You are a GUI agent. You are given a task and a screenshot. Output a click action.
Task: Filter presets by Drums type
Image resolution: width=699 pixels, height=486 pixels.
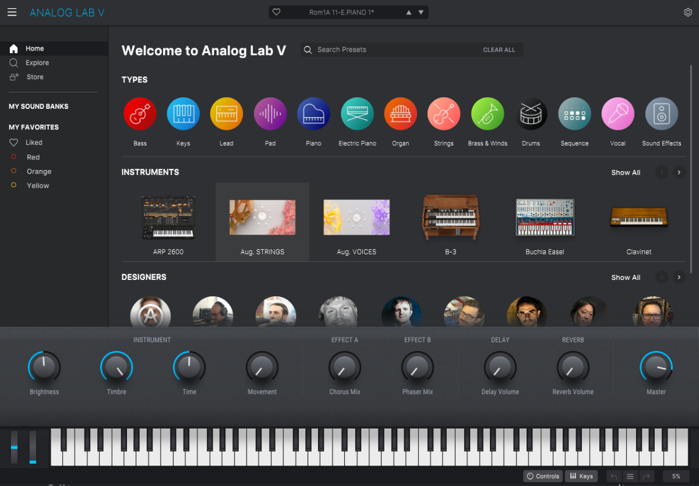click(x=531, y=113)
